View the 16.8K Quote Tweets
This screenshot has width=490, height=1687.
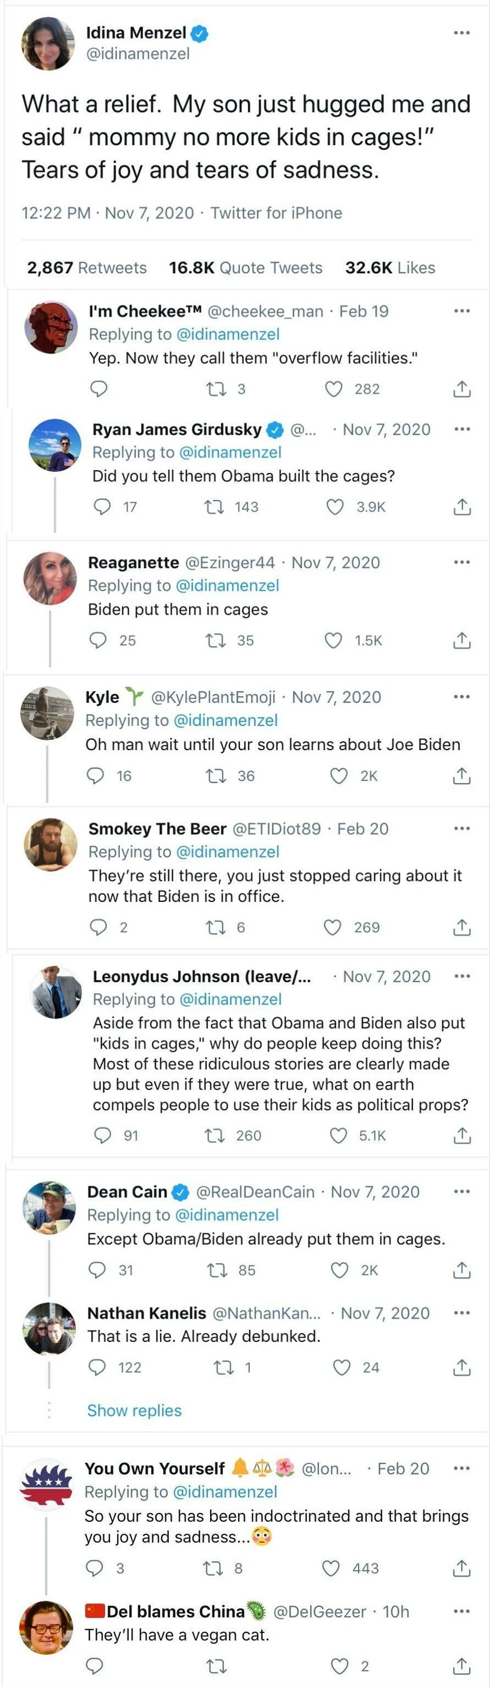[246, 268]
